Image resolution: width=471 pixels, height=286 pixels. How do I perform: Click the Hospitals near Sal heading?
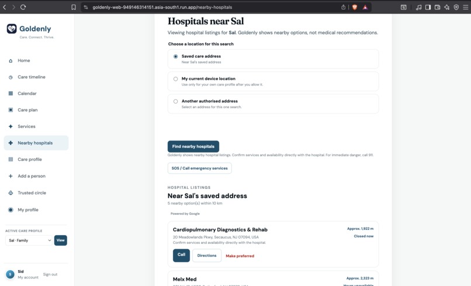(206, 21)
